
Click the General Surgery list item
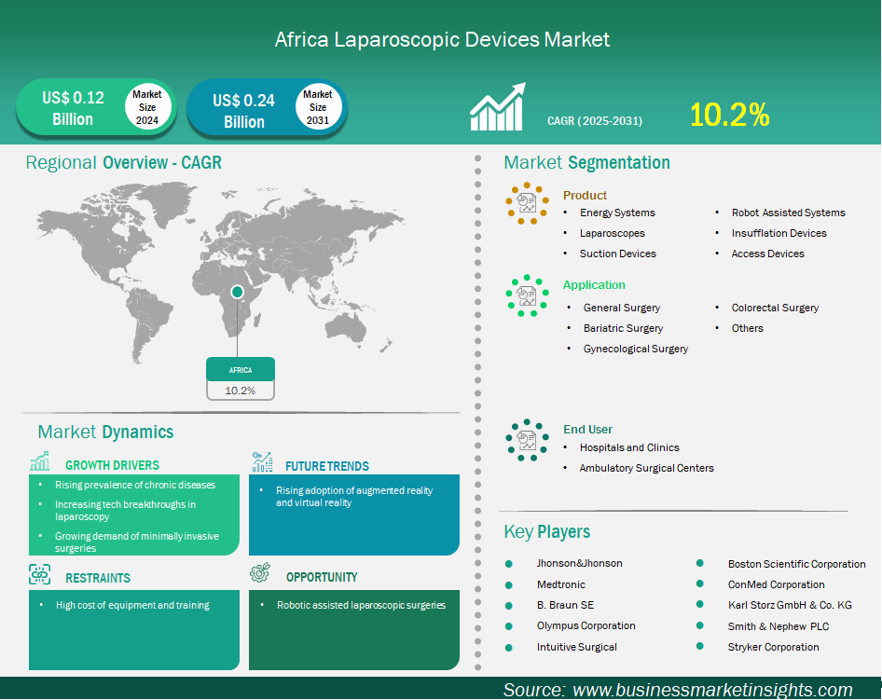(x=622, y=308)
